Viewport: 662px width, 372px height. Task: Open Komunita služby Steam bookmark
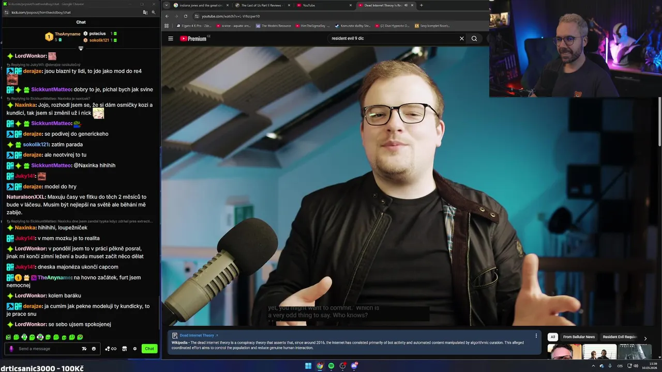pyautogui.click(x=352, y=25)
